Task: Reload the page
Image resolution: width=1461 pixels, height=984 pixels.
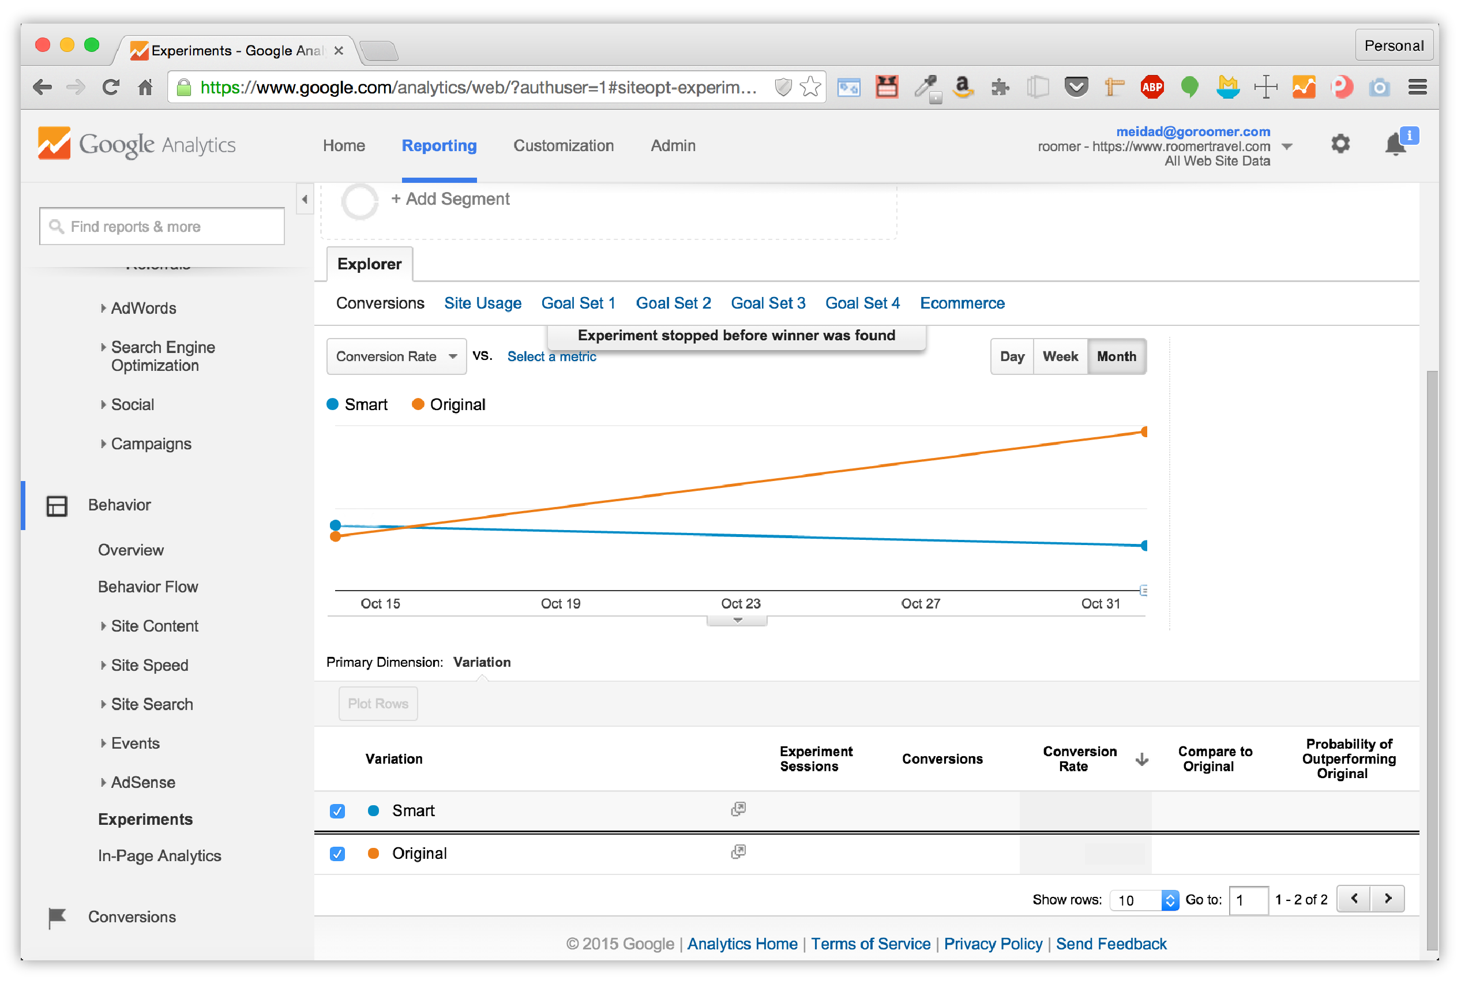Action: [110, 87]
